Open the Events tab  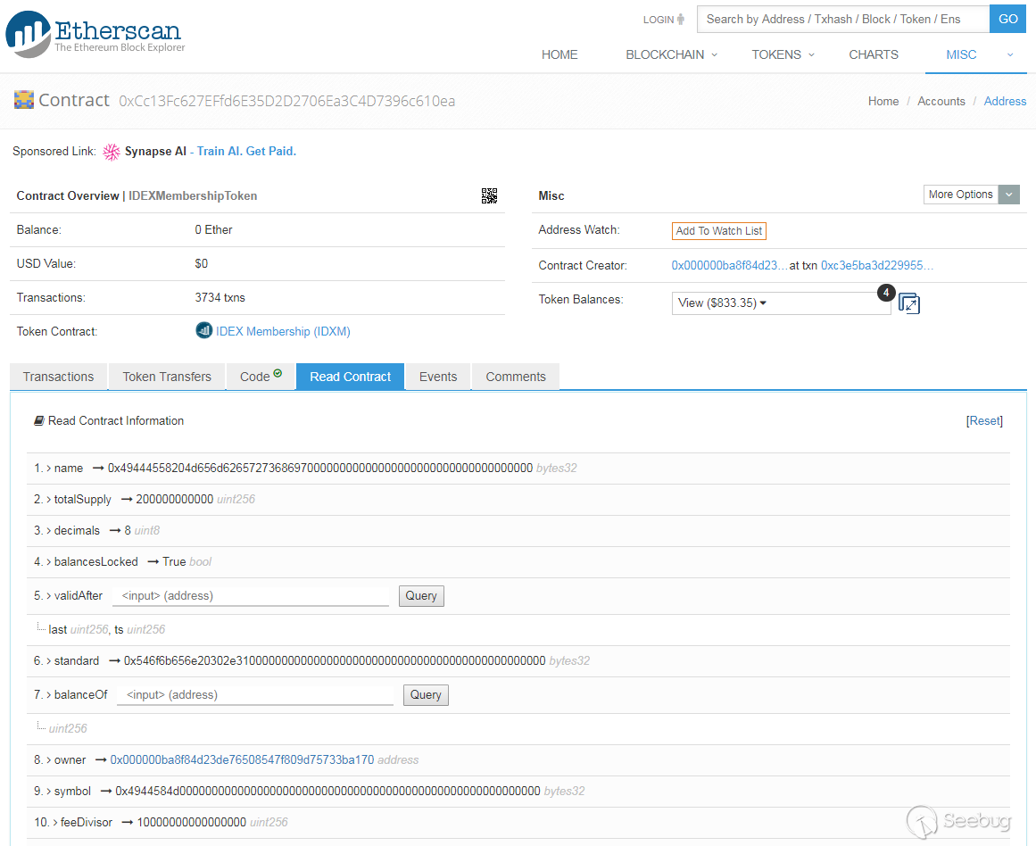(438, 377)
